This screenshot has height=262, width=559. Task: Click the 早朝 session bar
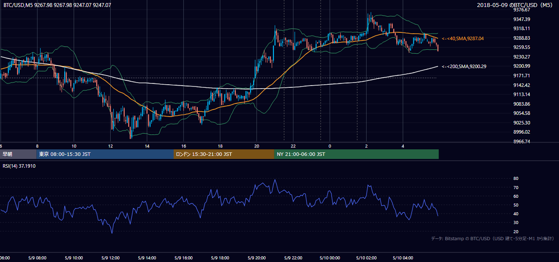click(x=18, y=154)
